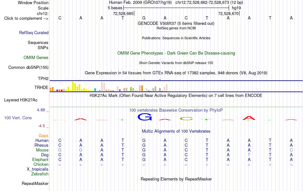Click the GENCODE V50lift37 track title
Viewport: 303px width, 191px height.
(176, 23)
